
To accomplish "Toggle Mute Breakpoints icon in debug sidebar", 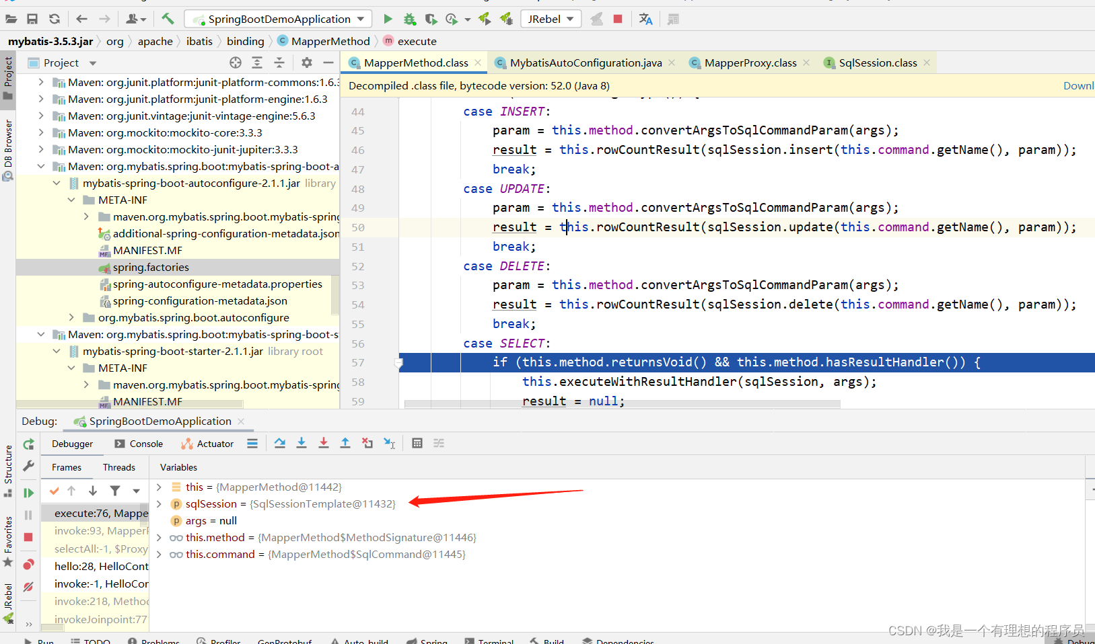I will coord(28,587).
